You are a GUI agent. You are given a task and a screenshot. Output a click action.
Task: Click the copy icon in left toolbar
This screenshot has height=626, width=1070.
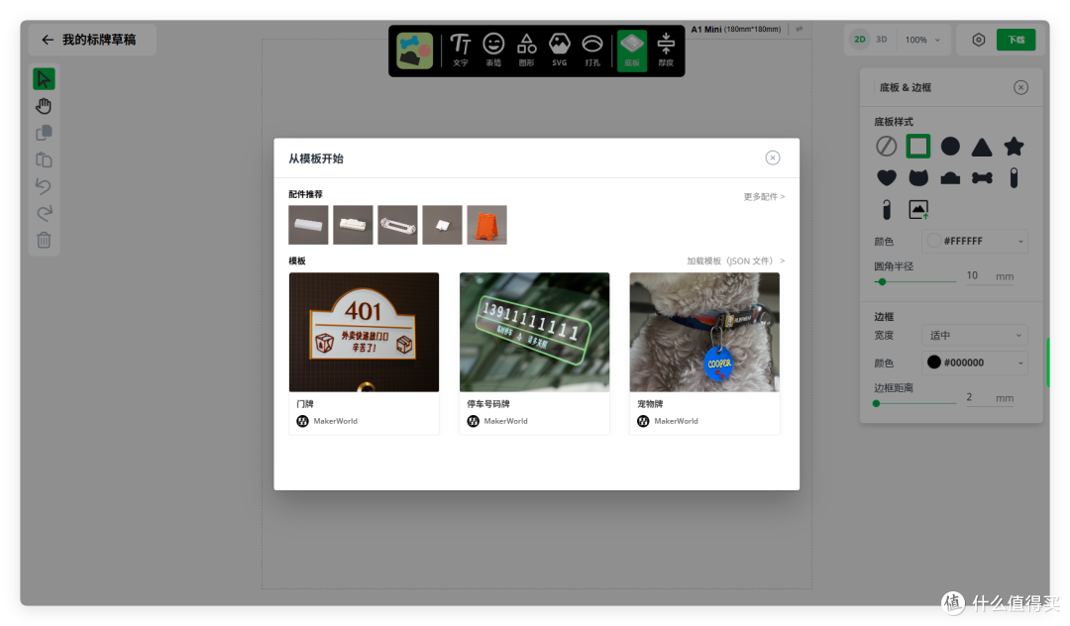tap(44, 133)
